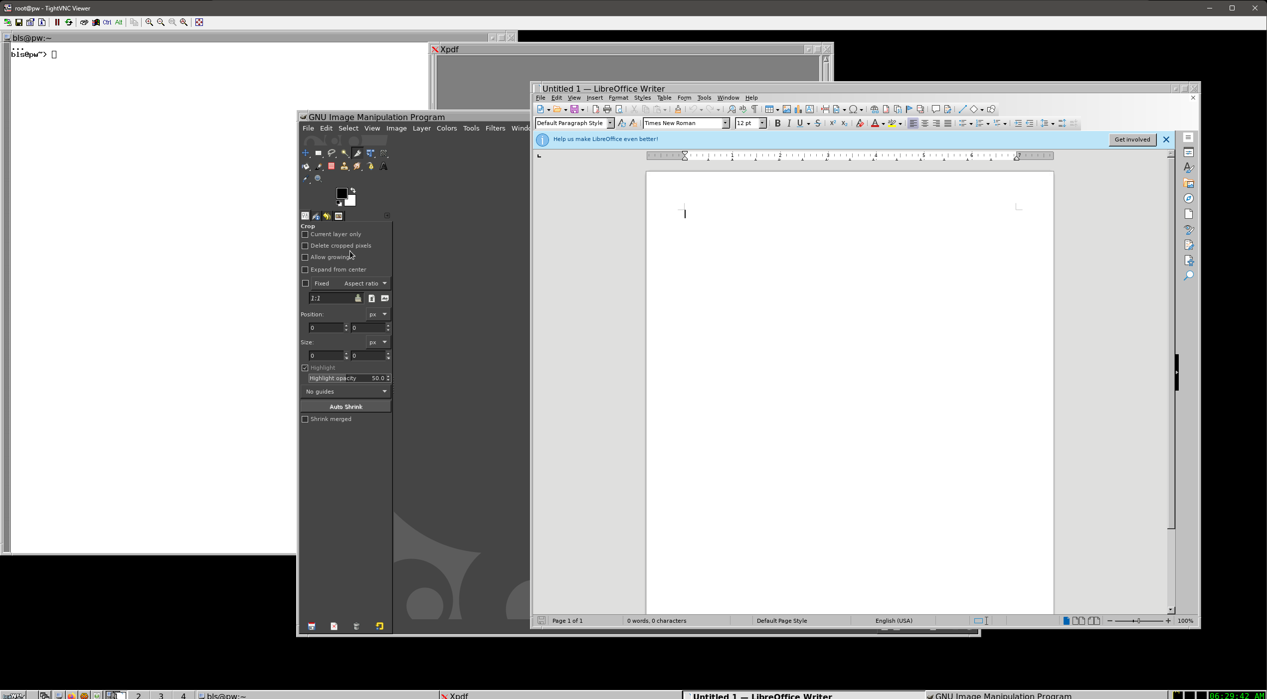Open the Images tab in GIMP dock
The height and width of the screenshot is (699, 1267).
coord(339,216)
